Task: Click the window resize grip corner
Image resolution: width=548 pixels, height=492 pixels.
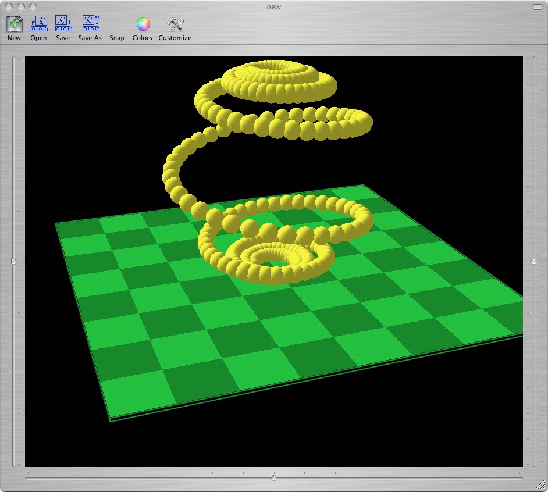Action: point(541,485)
